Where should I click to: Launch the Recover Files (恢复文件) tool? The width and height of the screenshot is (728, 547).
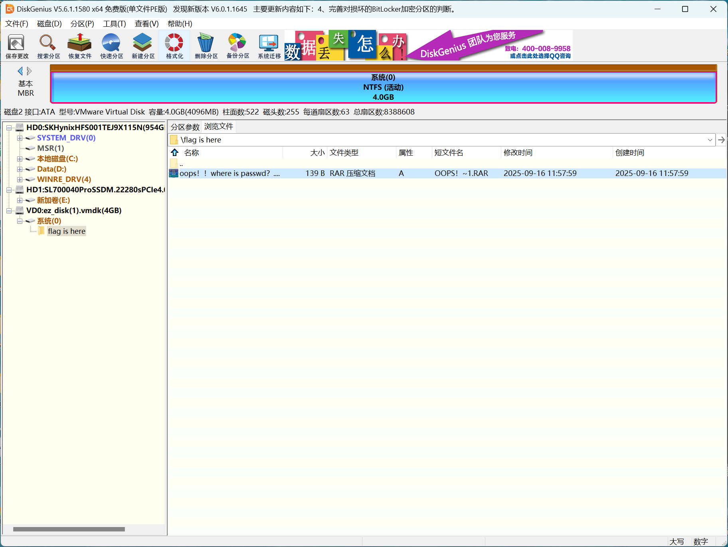point(80,46)
